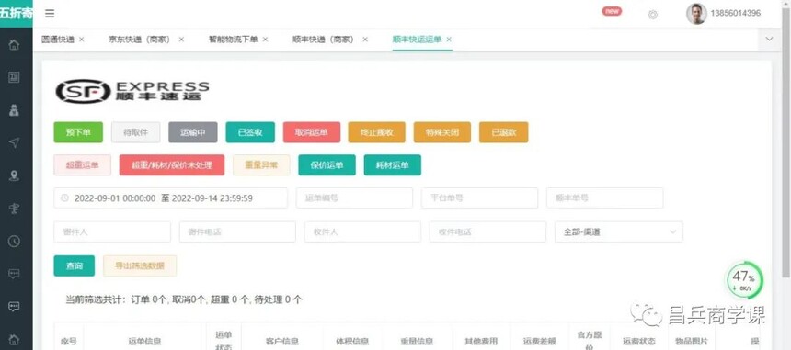Screen dimensions: 791x350
Task: Click the 47% floating speed widget
Action: (744, 280)
